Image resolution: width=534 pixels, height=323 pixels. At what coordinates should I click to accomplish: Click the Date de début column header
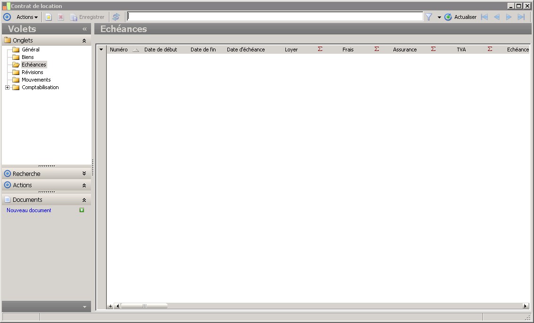coord(161,50)
